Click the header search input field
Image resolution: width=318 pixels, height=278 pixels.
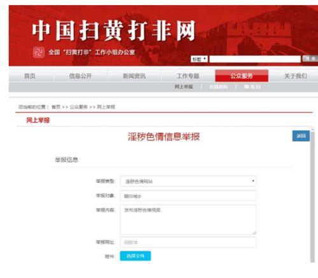255,59
